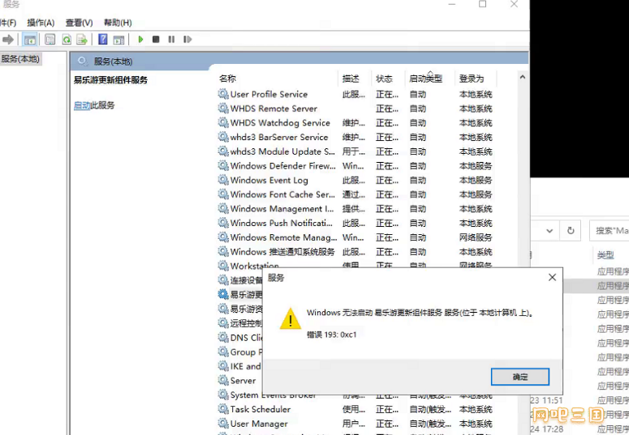Screen dimensions: 629x435
Task: Toggle the console tree pane icon
Action: (x=30, y=39)
